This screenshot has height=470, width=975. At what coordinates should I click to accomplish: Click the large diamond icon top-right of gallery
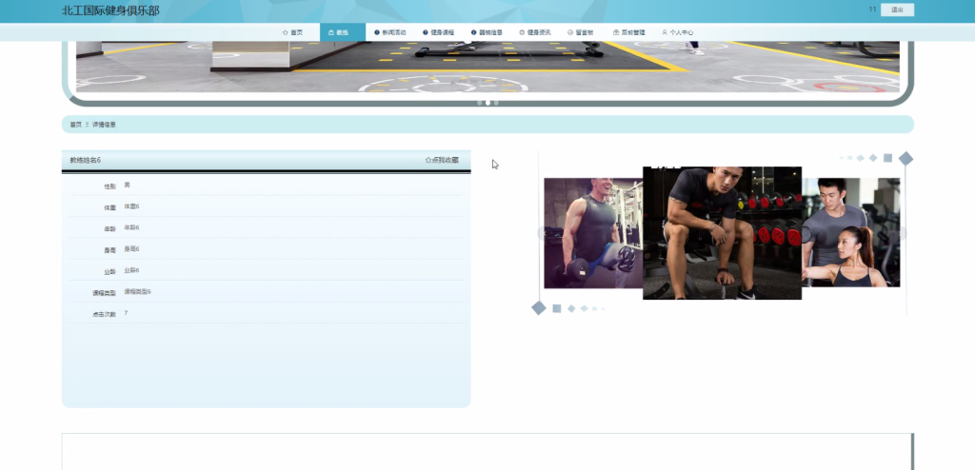point(906,159)
